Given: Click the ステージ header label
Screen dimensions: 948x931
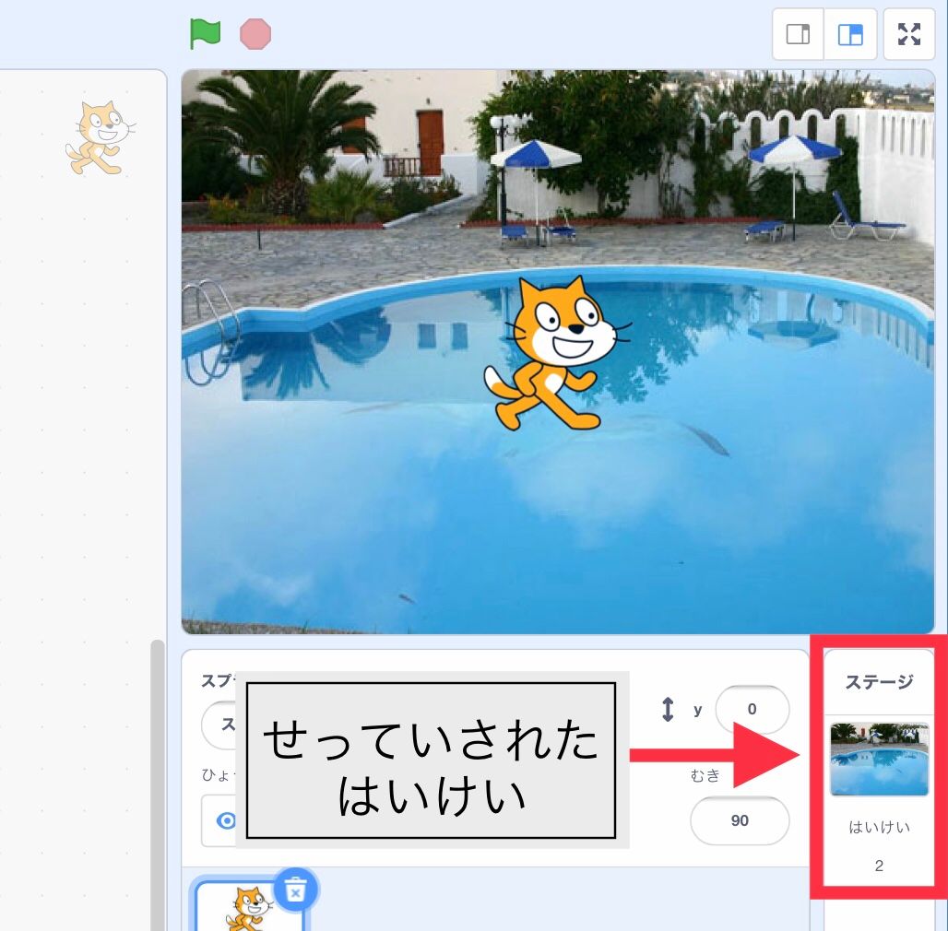Looking at the screenshot, I should coord(879,679).
